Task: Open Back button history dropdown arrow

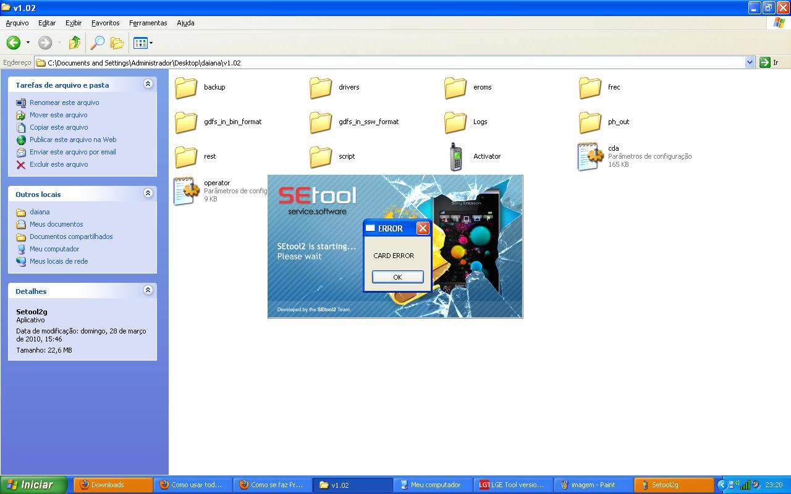Action: (x=28, y=43)
